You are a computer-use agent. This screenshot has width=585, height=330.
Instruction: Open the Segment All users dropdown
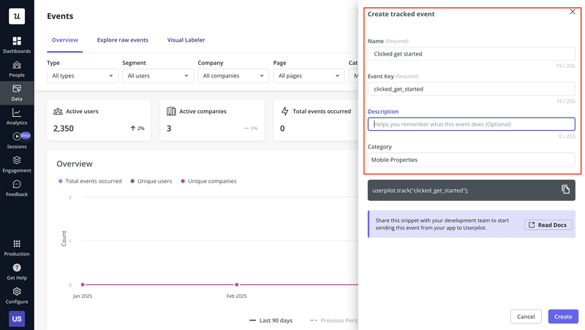pos(158,76)
